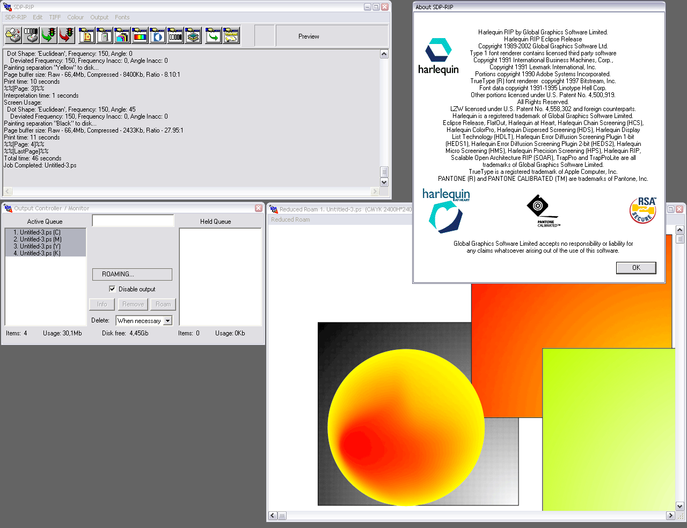Open the gray-strip Calibration Manager icon
The image size is (687, 528).
point(176,36)
